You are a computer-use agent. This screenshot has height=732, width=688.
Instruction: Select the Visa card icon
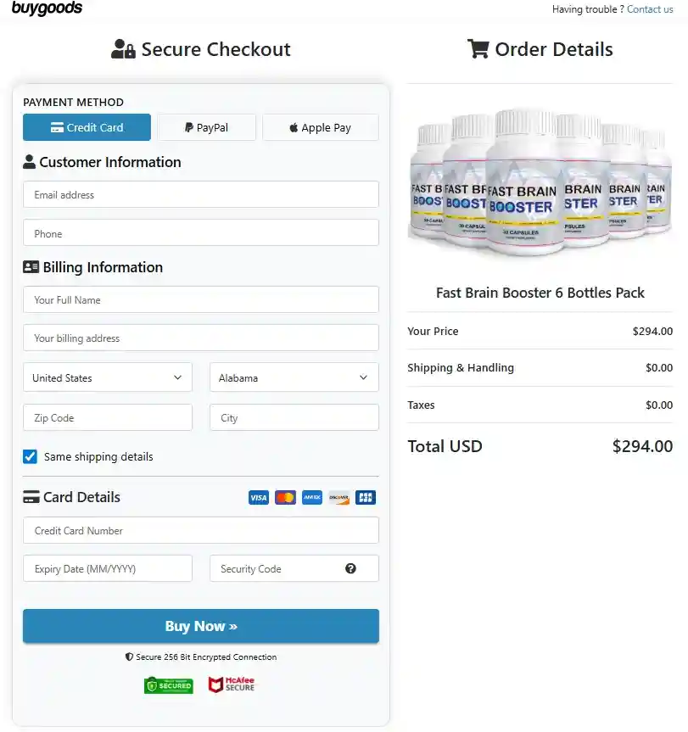[258, 497]
